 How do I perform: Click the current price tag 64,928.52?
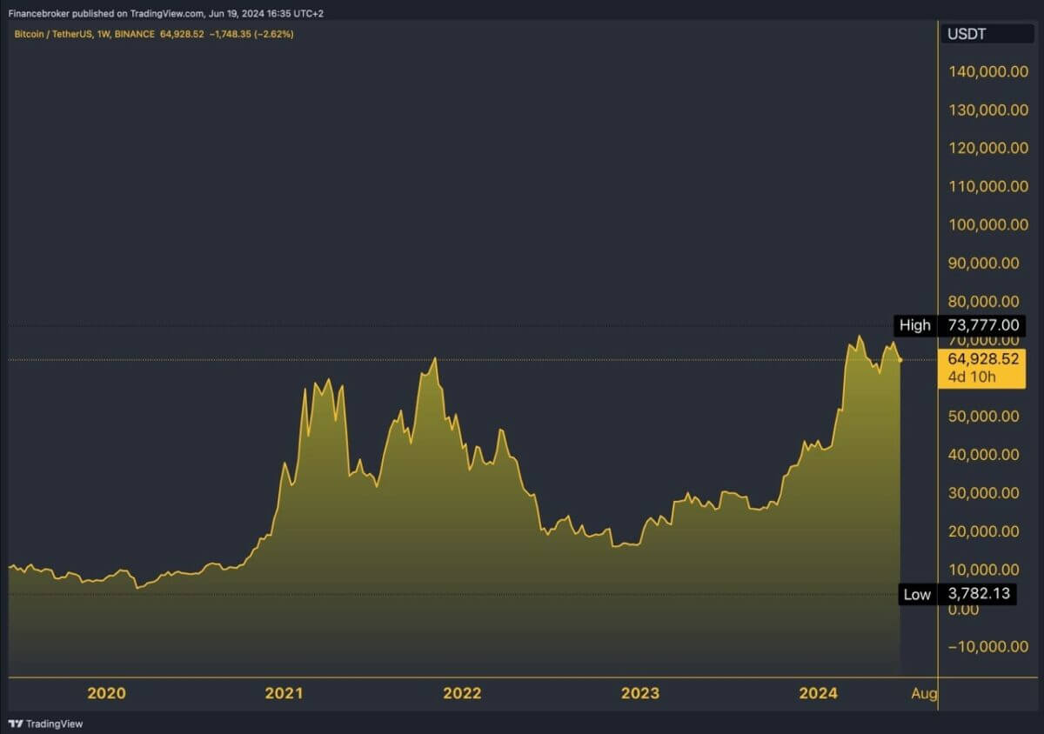pos(982,358)
